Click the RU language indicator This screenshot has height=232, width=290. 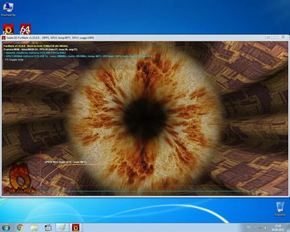point(249,227)
